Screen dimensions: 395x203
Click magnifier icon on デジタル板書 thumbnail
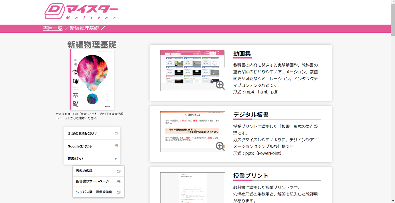click(220, 146)
